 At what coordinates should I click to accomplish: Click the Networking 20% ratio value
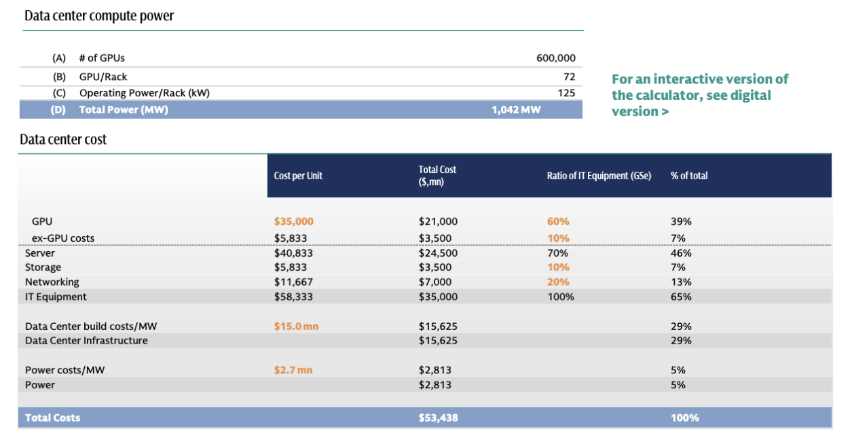click(x=558, y=282)
